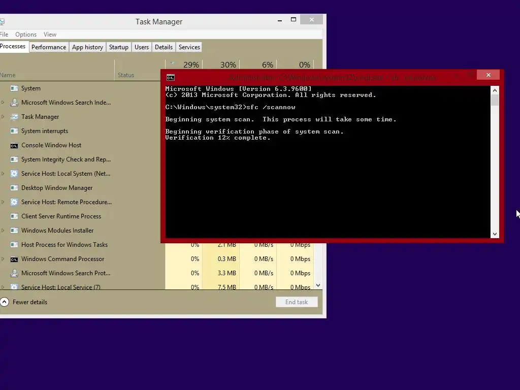Open the View menu

50,35
